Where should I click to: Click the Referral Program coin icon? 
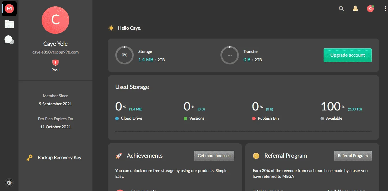(x=256, y=156)
